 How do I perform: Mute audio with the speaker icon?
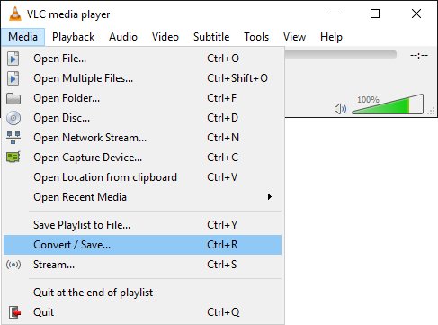pos(340,109)
